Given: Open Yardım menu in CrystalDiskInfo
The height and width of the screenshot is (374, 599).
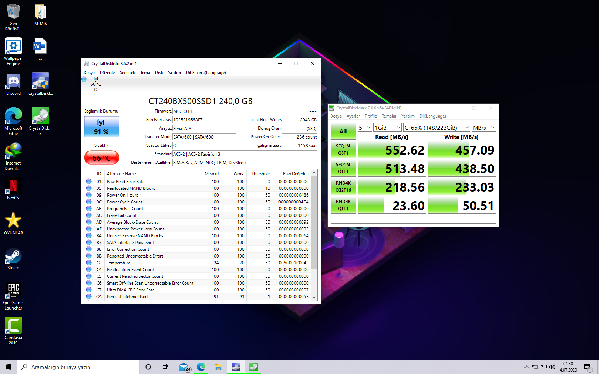Looking at the screenshot, I should click(x=174, y=73).
